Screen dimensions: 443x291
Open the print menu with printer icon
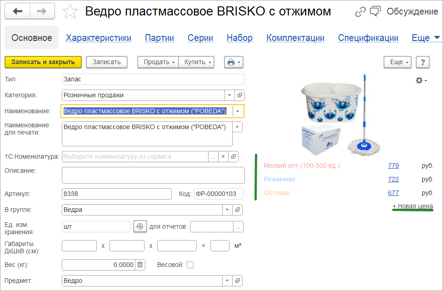[x=234, y=62]
